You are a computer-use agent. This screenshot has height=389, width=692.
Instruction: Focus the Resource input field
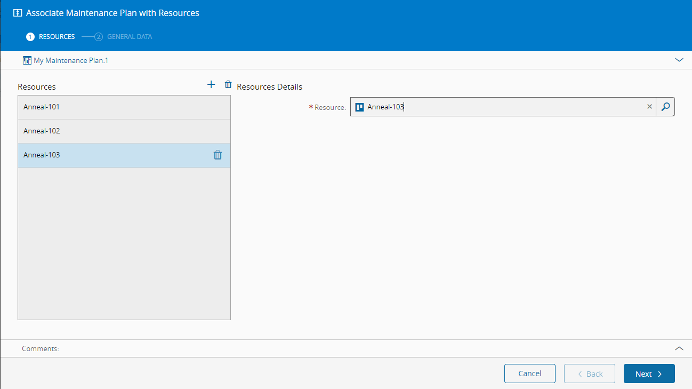click(501, 107)
